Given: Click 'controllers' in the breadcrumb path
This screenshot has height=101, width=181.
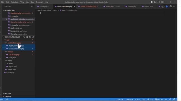Looking at the screenshot, I should point(47,10).
